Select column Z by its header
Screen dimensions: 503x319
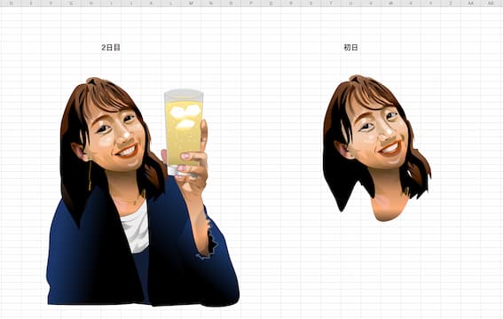[451, 4]
